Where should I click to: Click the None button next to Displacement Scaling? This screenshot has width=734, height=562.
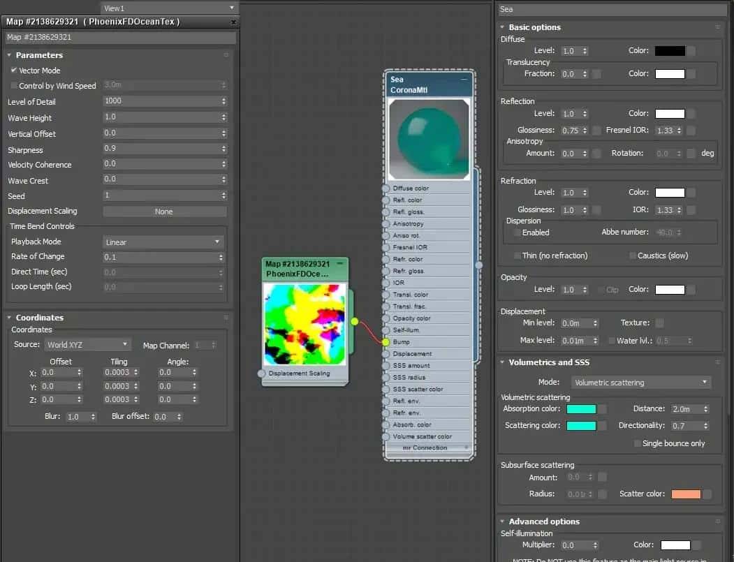pos(164,211)
